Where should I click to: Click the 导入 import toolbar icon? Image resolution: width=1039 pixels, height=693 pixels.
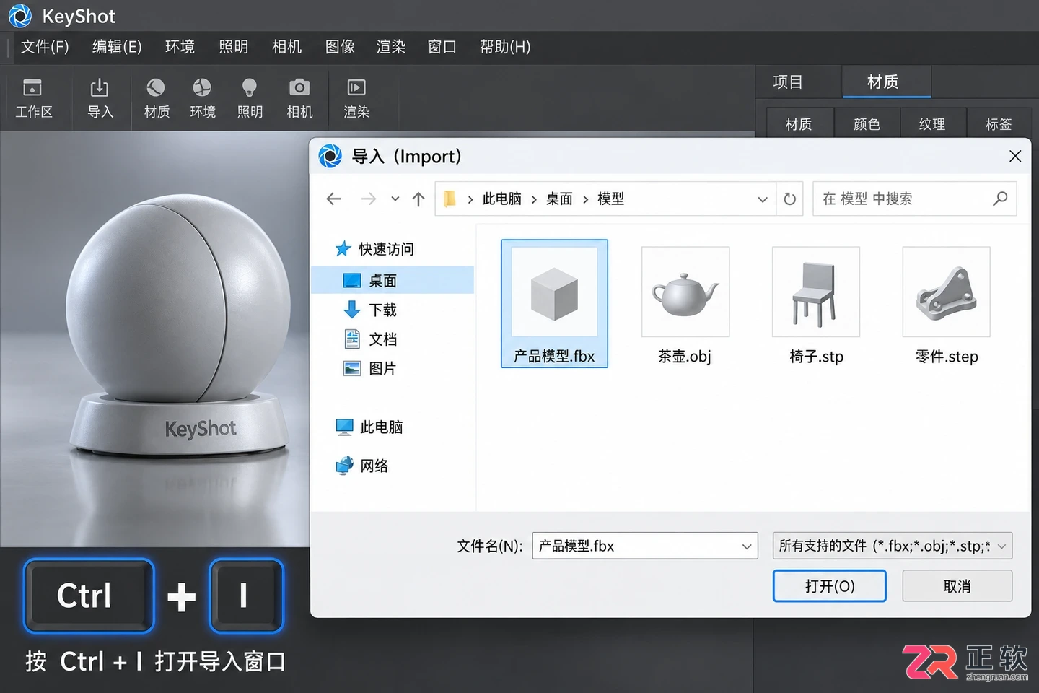[100, 98]
